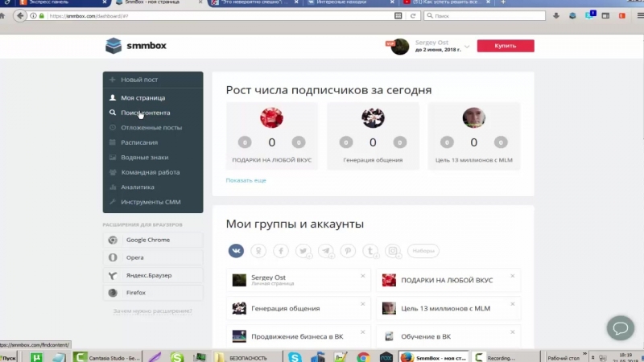This screenshot has height=362, width=644.
Task: Select the Tumblr network filter icon
Action: click(x=370, y=251)
